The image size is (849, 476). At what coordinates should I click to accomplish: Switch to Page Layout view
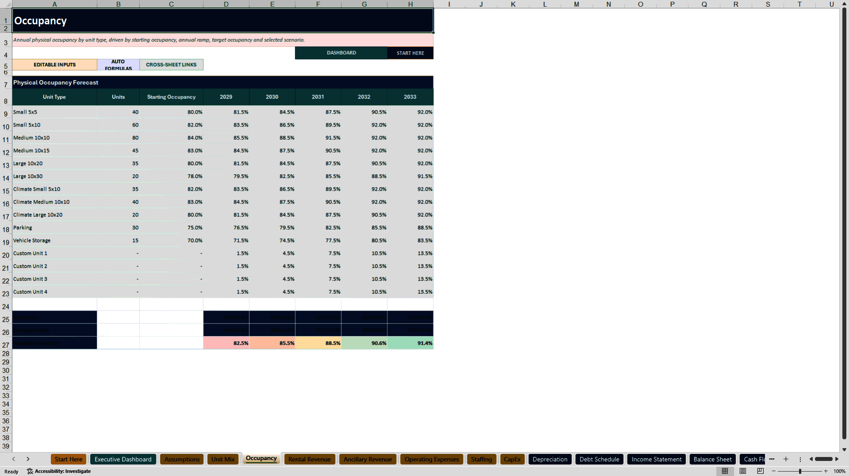point(743,471)
